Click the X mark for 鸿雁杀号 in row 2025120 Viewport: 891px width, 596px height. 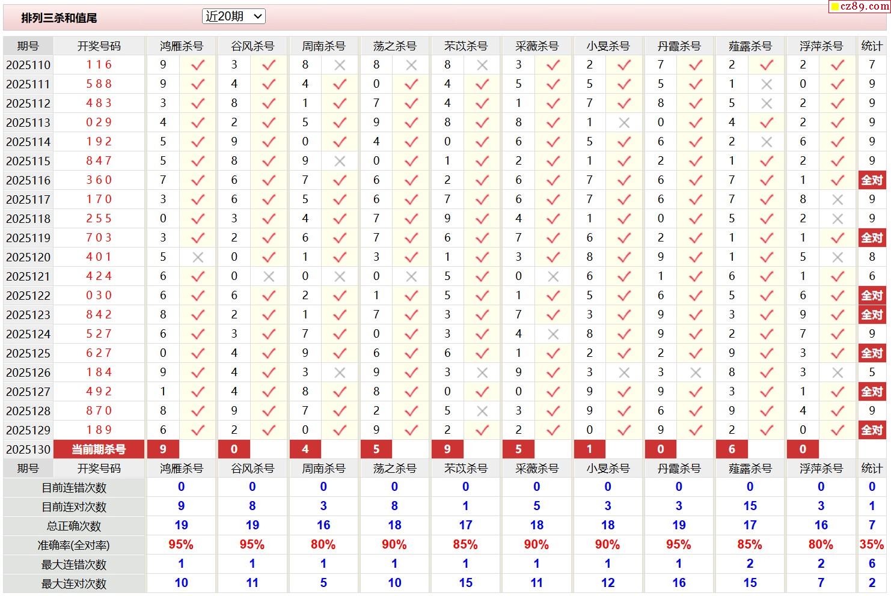point(197,257)
